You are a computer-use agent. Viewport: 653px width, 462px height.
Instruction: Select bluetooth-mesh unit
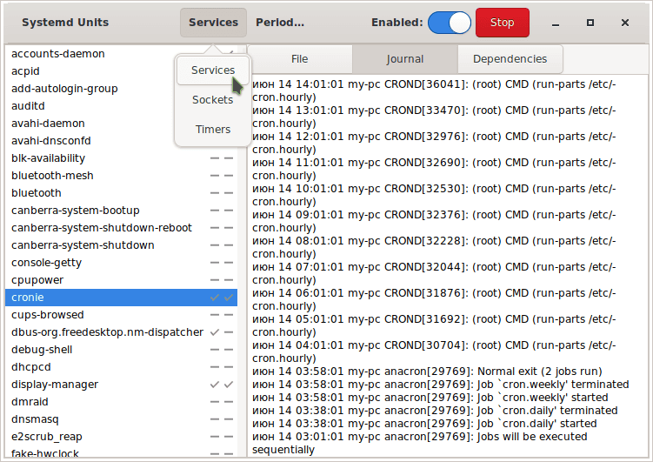click(121, 176)
